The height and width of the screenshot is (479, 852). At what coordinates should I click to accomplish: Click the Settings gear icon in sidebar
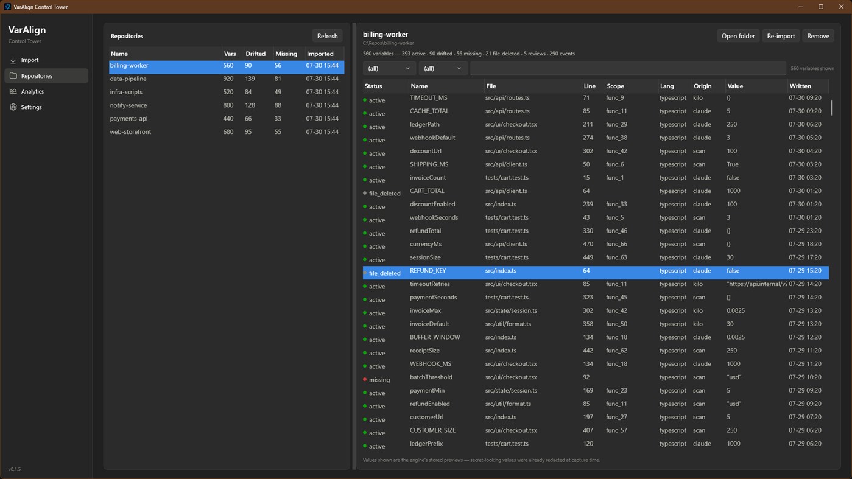(13, 107)
